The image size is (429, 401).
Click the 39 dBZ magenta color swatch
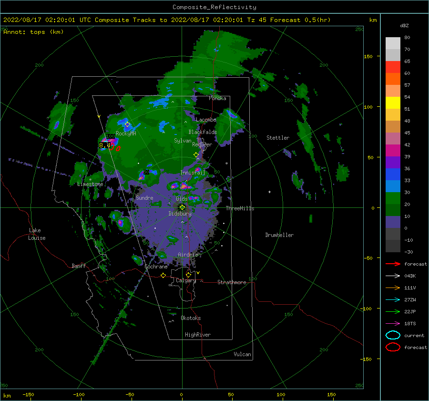pyautogui.click(x=393, y=150)
